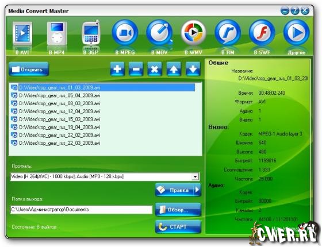
Task: Click the file icon beside top_gear_rus_19_04_2009.avi
Action: 14,127
